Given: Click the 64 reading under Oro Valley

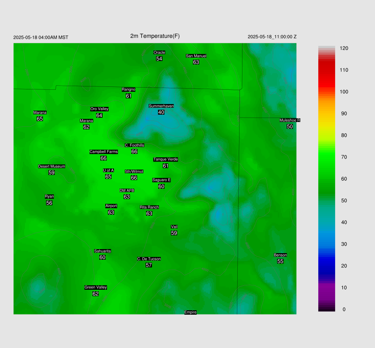Looking at the screenshot, I should 99,115.
